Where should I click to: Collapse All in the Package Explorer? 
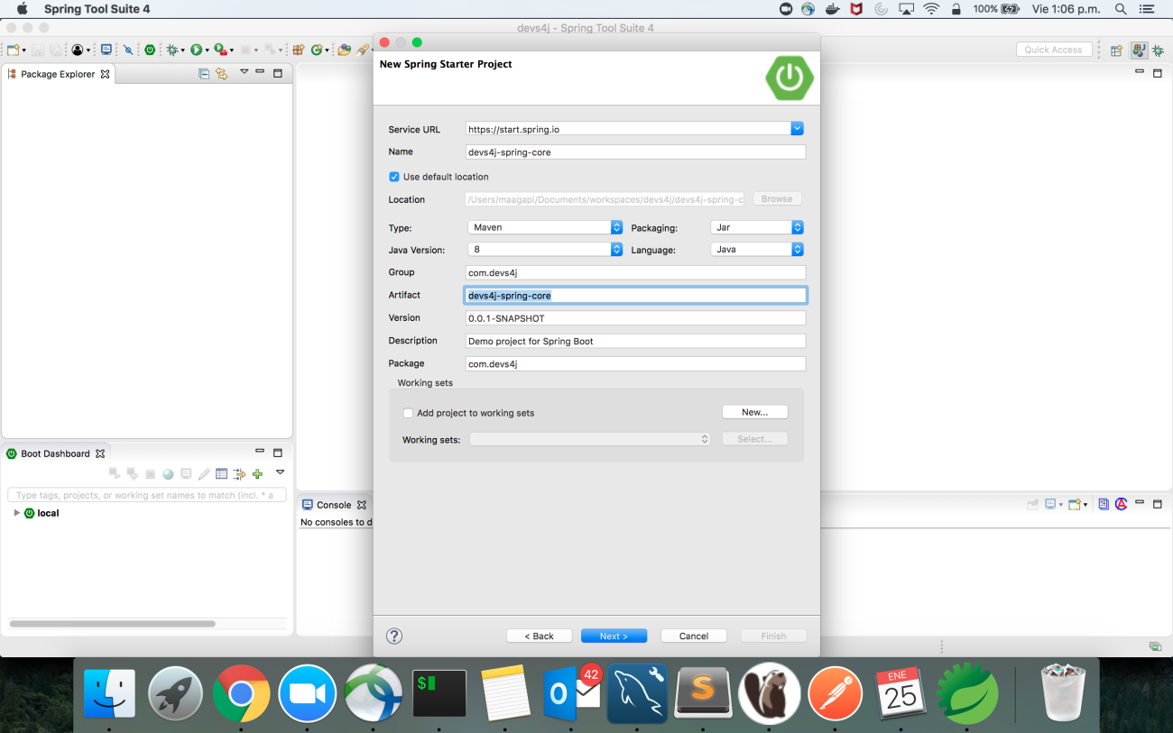[x=204, y=73]
